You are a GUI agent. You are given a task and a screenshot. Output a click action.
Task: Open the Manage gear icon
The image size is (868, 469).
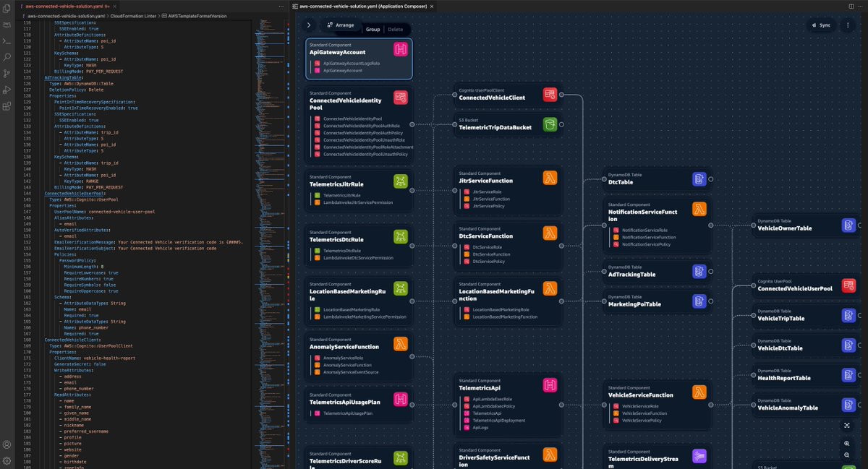[x=7, y=460]
